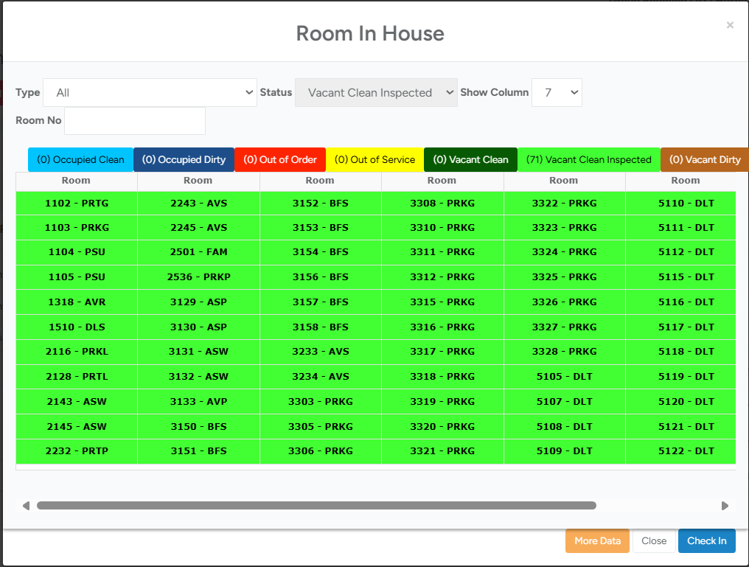The width and height of the screenshot is (749, 567).
Task: Click the horizontal scrollbar thumb
Action: pyautogui.click(x=316, y=506)
